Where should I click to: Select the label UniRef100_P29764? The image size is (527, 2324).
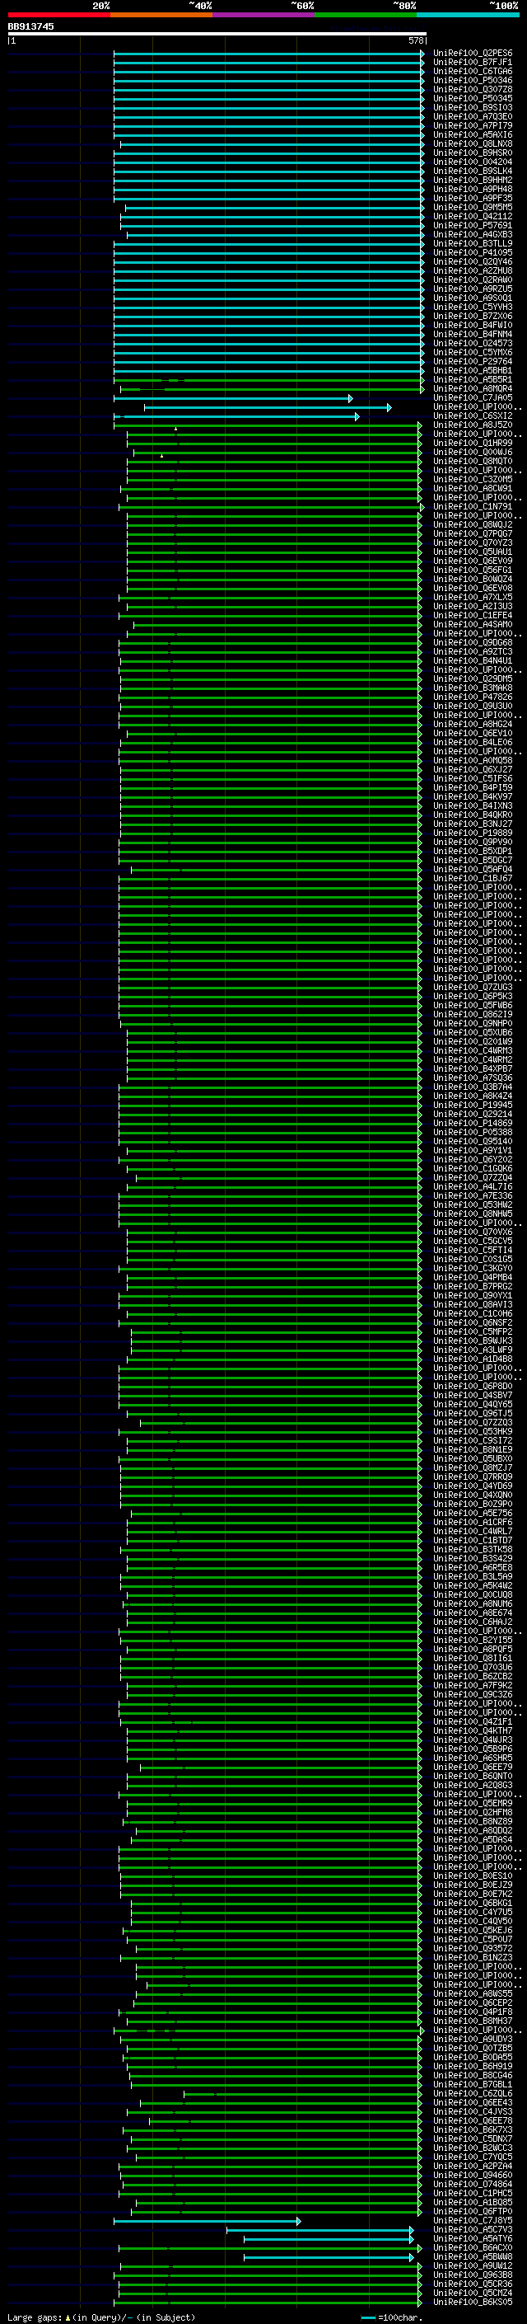(473, 362)
